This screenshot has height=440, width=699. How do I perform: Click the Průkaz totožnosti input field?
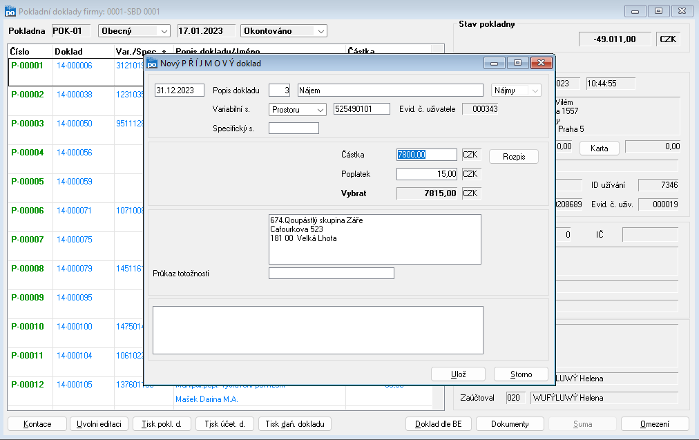tap(332, 274)
